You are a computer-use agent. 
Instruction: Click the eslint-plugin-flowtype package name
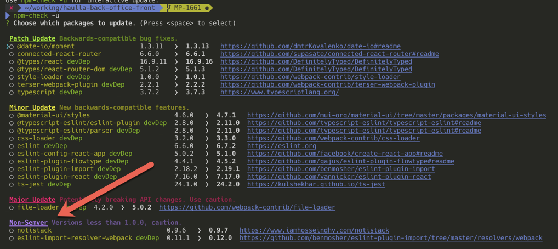pos(59,161)
